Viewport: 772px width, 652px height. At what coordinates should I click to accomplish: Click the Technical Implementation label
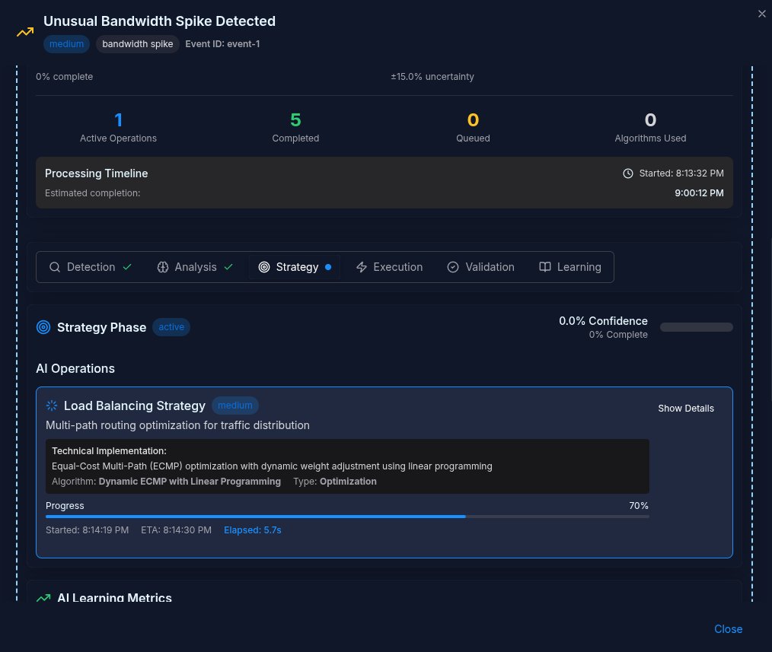click(110, 450)
